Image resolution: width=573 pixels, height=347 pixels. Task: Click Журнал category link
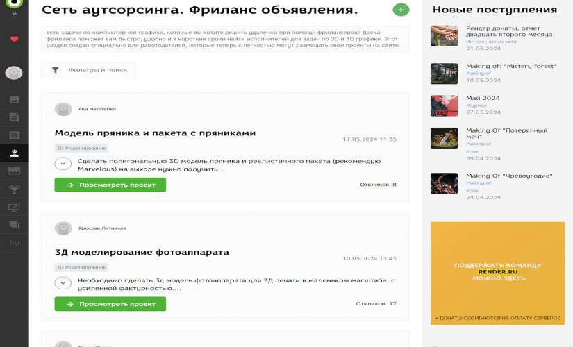476,105
